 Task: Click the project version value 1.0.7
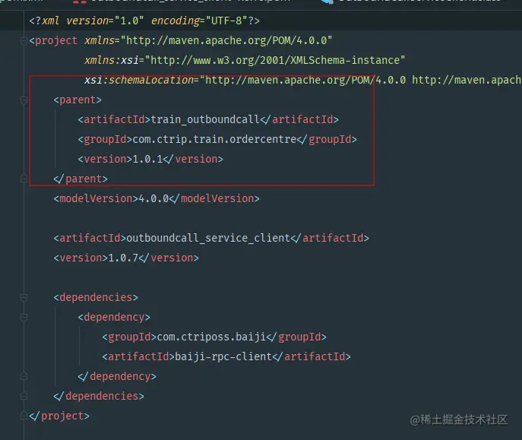[x=123, y=258]
